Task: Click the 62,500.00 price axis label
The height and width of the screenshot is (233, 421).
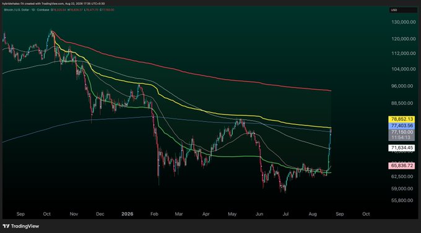Action: pyautogui.click(x=402, y=176)
